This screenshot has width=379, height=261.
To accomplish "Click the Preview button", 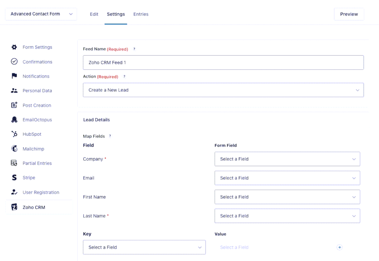I will 349,14.
